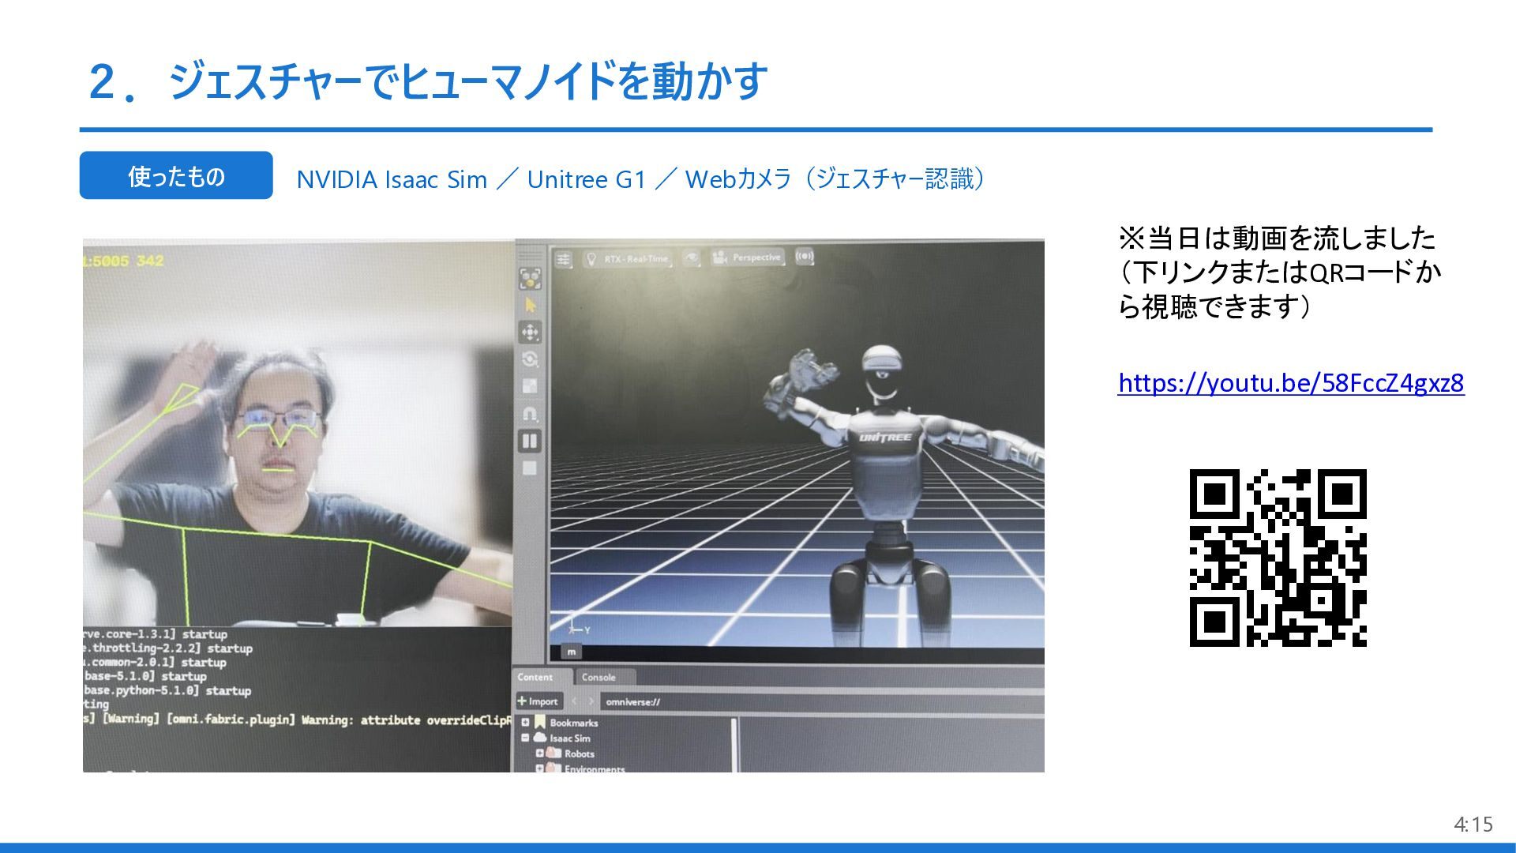Expand the Bookmarks tree node
Viewport: 1516px width, 853px height.
point(525,722)
